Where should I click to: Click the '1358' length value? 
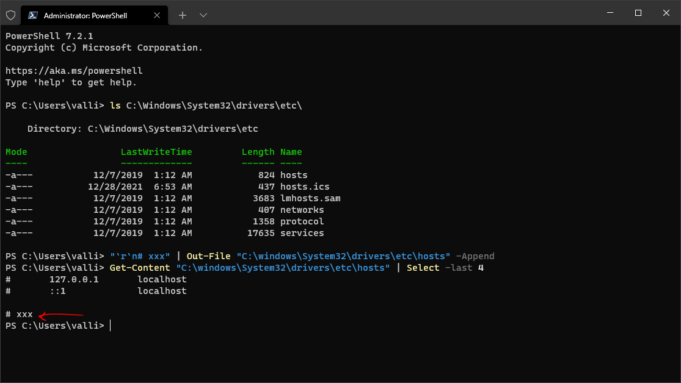point(264,221)
